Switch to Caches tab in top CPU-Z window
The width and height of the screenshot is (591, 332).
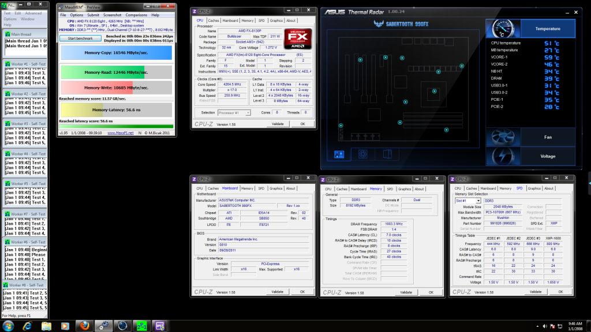point(214,20)
